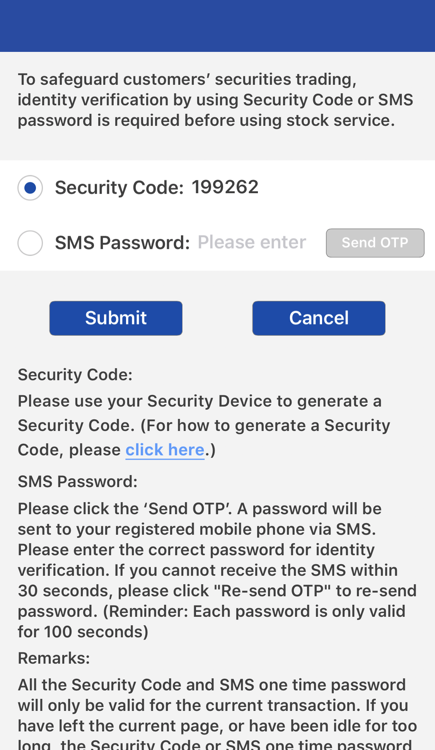Tap the 'Security Code:' heading above device instructions
The image size is (435, 750).
point(75,375)
